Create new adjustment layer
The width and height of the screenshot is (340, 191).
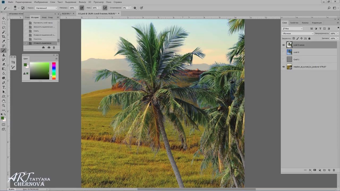point(320,170)
